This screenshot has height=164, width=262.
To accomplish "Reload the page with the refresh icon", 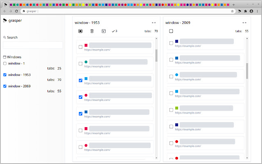I will pos(16,11).
